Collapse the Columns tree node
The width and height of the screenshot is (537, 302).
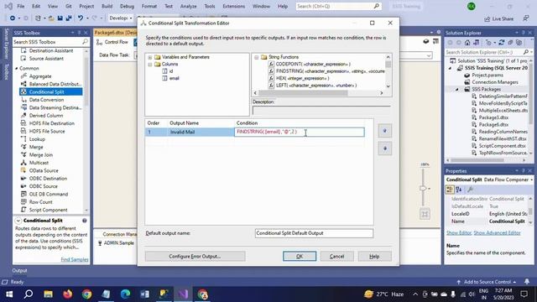point(149,65)
